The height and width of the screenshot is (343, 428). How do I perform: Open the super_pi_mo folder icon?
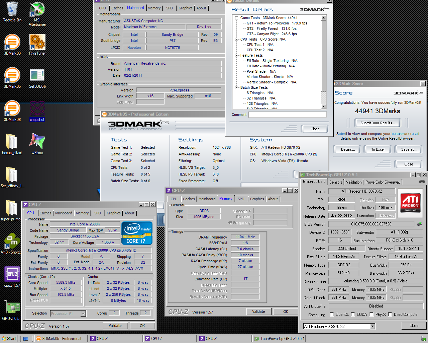click(10, 210)
